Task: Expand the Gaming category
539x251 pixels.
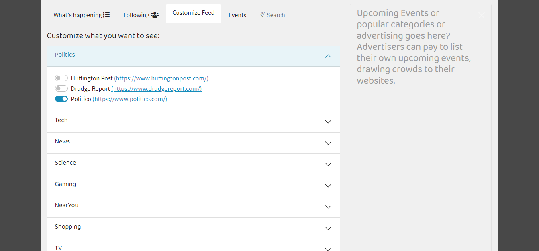Action: click(328, 186)
